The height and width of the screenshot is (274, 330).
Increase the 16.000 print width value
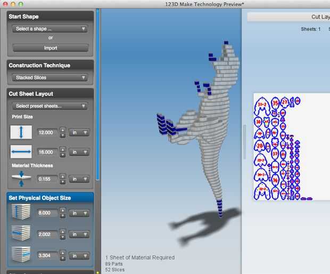(x=62, y=149)
